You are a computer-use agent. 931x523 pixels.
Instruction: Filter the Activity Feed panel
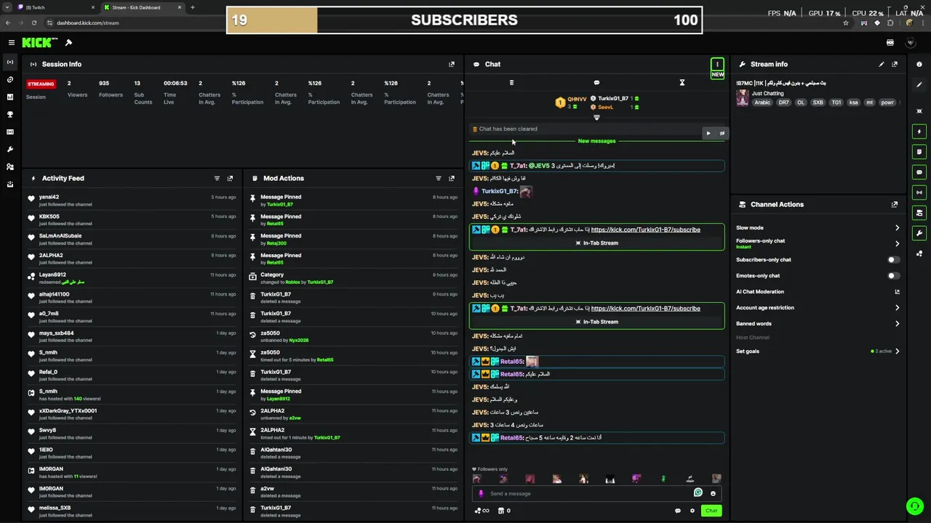pos(217,178)
